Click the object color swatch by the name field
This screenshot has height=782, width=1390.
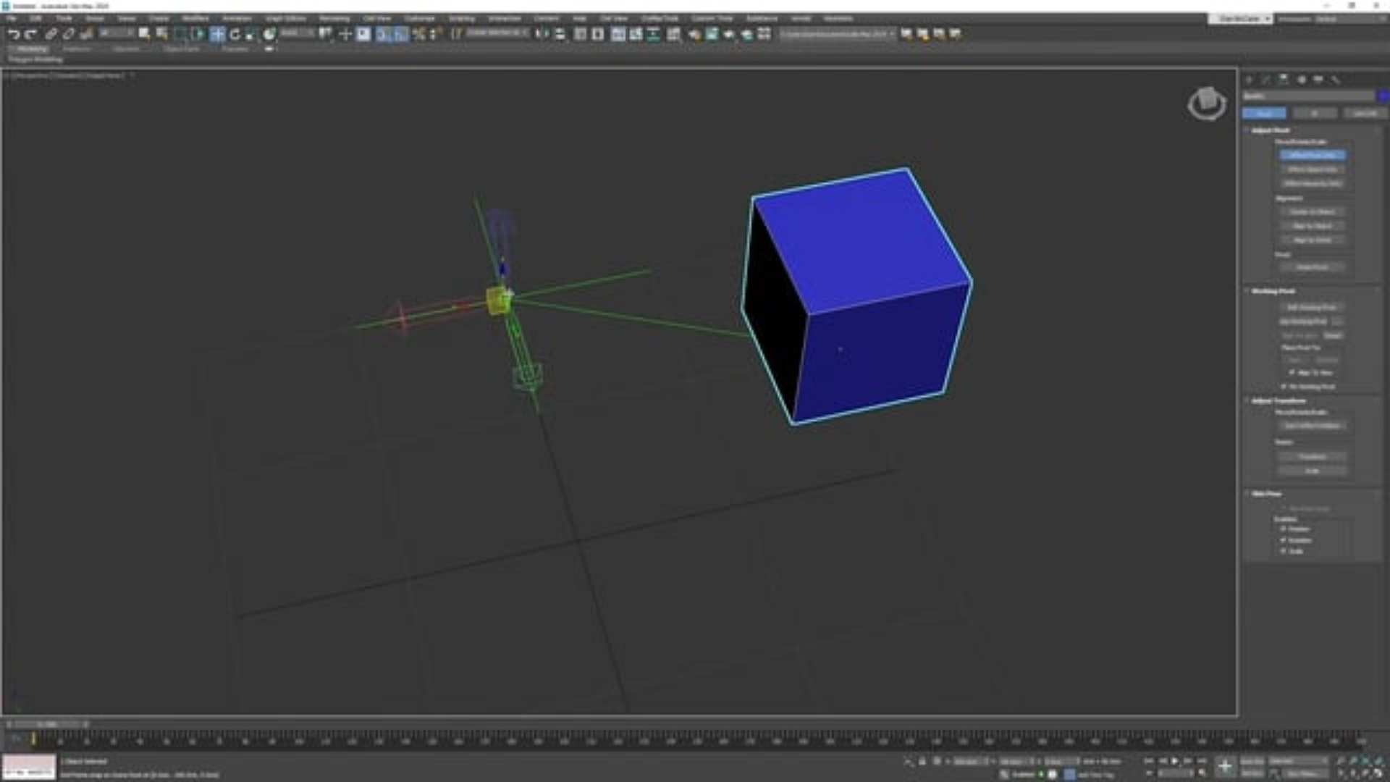[1383, 96]
